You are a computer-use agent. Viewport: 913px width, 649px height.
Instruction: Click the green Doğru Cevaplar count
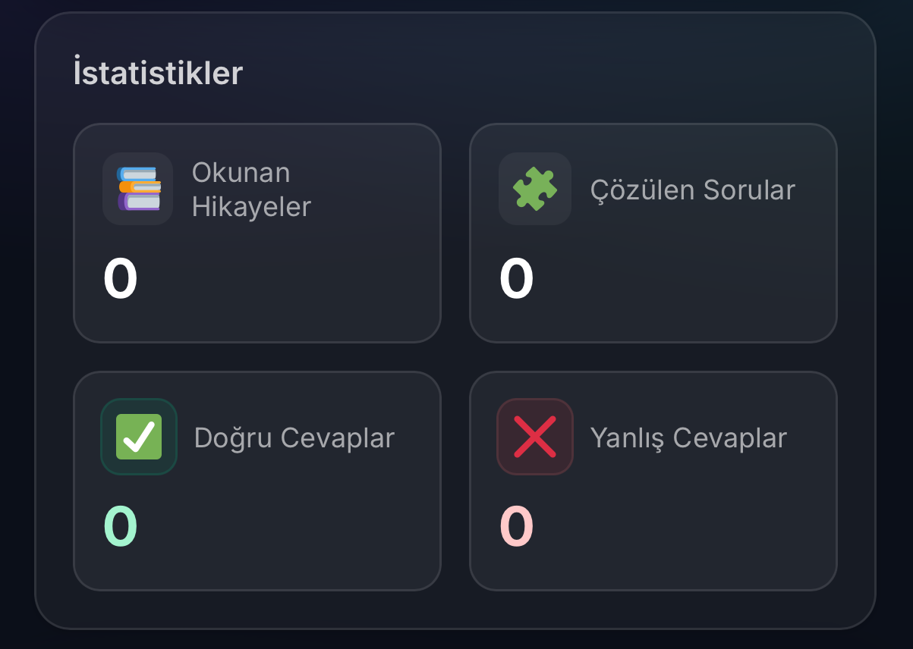(121, 527)
